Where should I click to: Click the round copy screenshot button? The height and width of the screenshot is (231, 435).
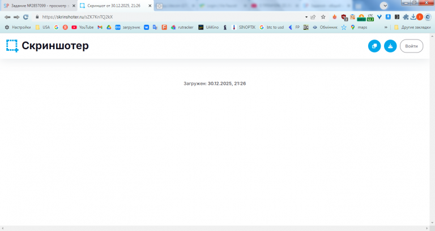coord(374,46)
